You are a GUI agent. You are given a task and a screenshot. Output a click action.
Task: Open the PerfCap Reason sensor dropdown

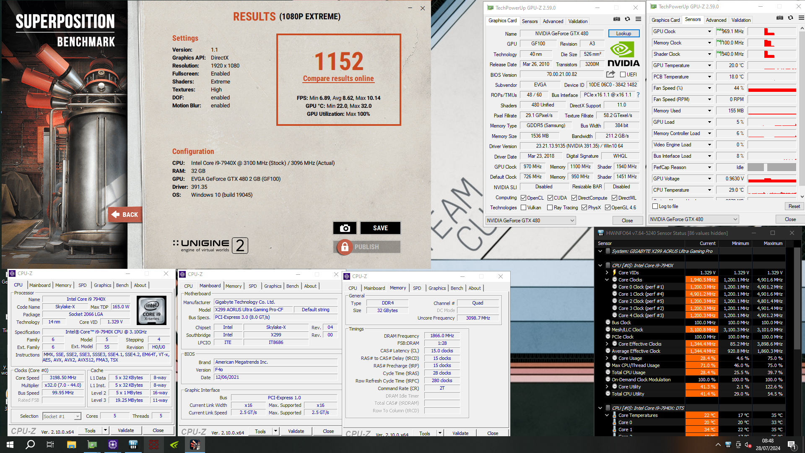[709, 167]
